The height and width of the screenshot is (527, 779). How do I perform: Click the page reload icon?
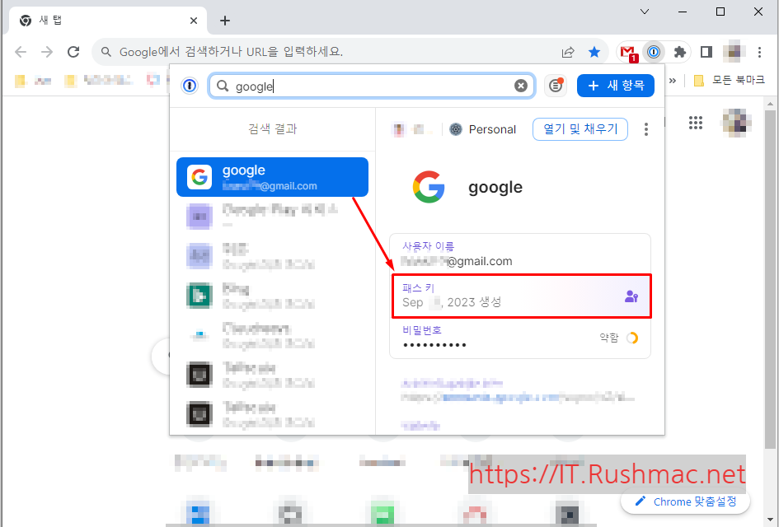tap(73, 51)
